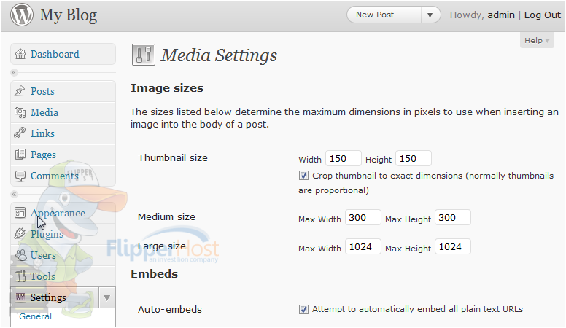Click the WordPress logo icon
The height and width of the screenshot is (328, 566).
(22, 15)
